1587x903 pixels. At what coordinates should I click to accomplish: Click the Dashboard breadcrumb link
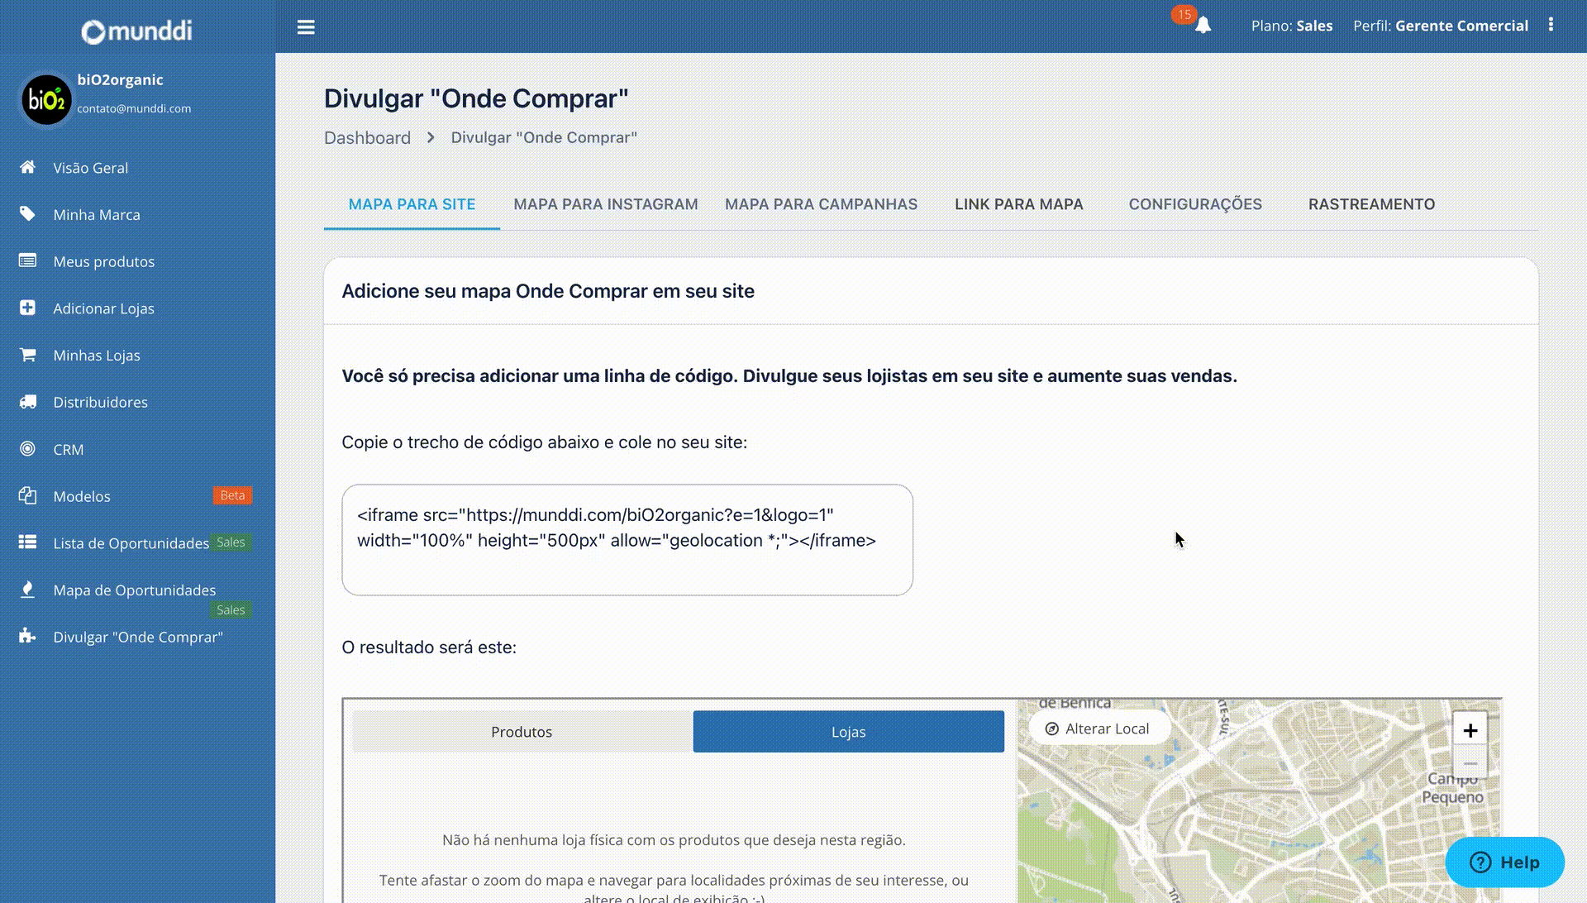pyautogui.click(x=367, y=138)
